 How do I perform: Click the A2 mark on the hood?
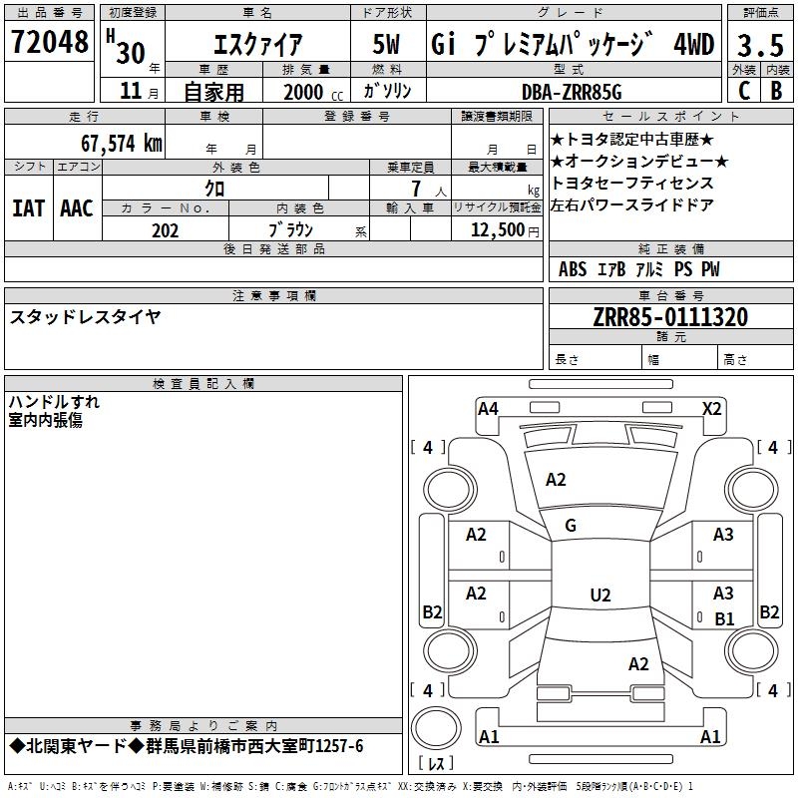(556, 480)
